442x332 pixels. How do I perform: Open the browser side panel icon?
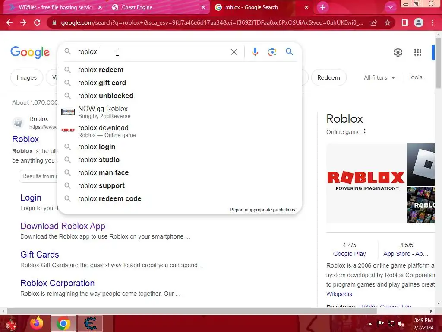tap(405, 22)
